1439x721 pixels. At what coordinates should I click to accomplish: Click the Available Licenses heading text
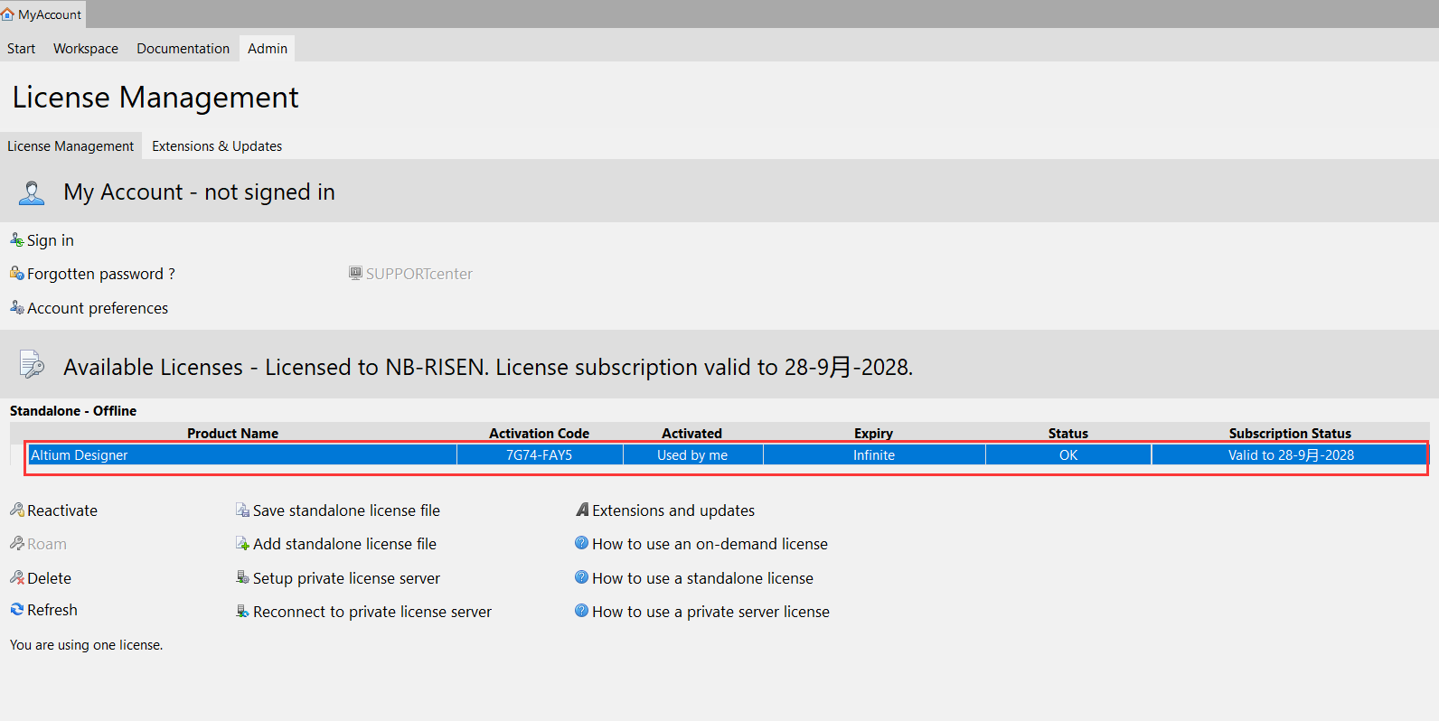point(488,368)
